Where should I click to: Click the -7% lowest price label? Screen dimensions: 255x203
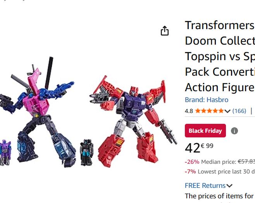click(x=190, y=172)
